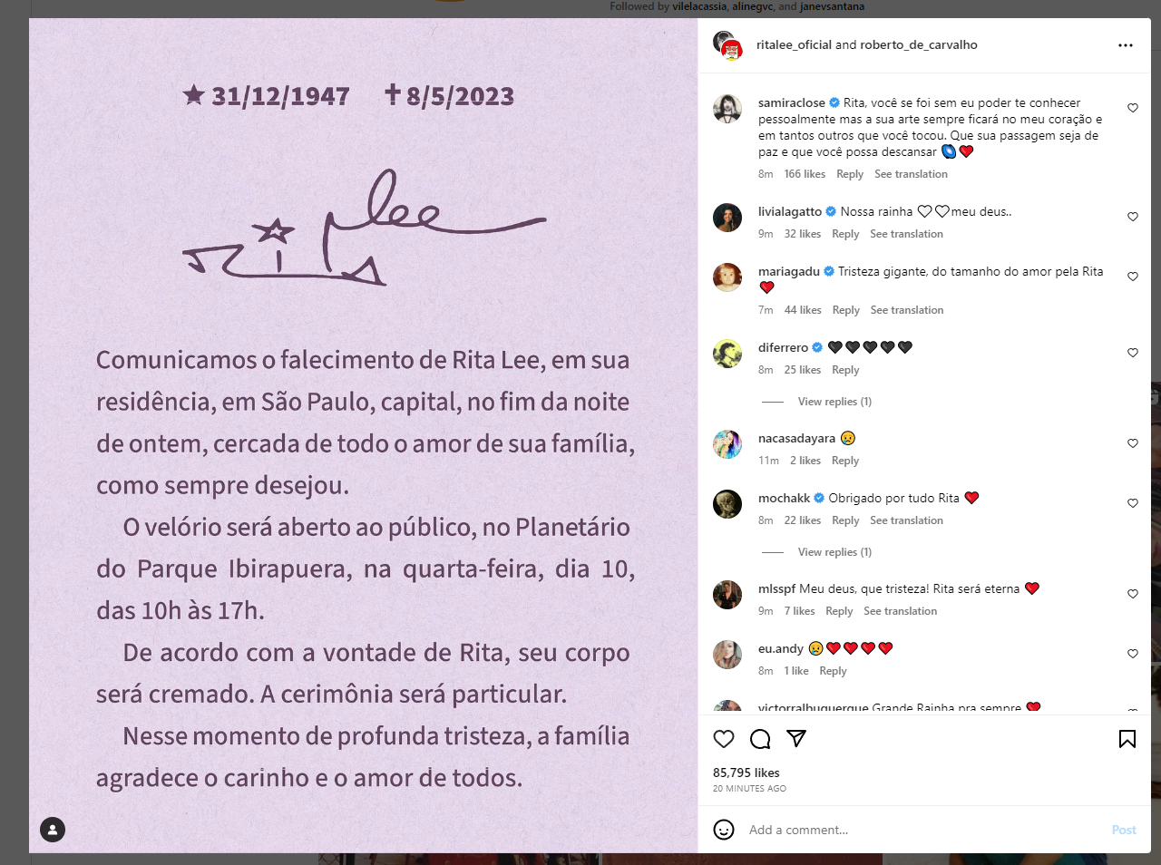The width and height of the screenshot is (1161, 865).
Task: Save post with bookmark icon
Action: click(1127, 739)
